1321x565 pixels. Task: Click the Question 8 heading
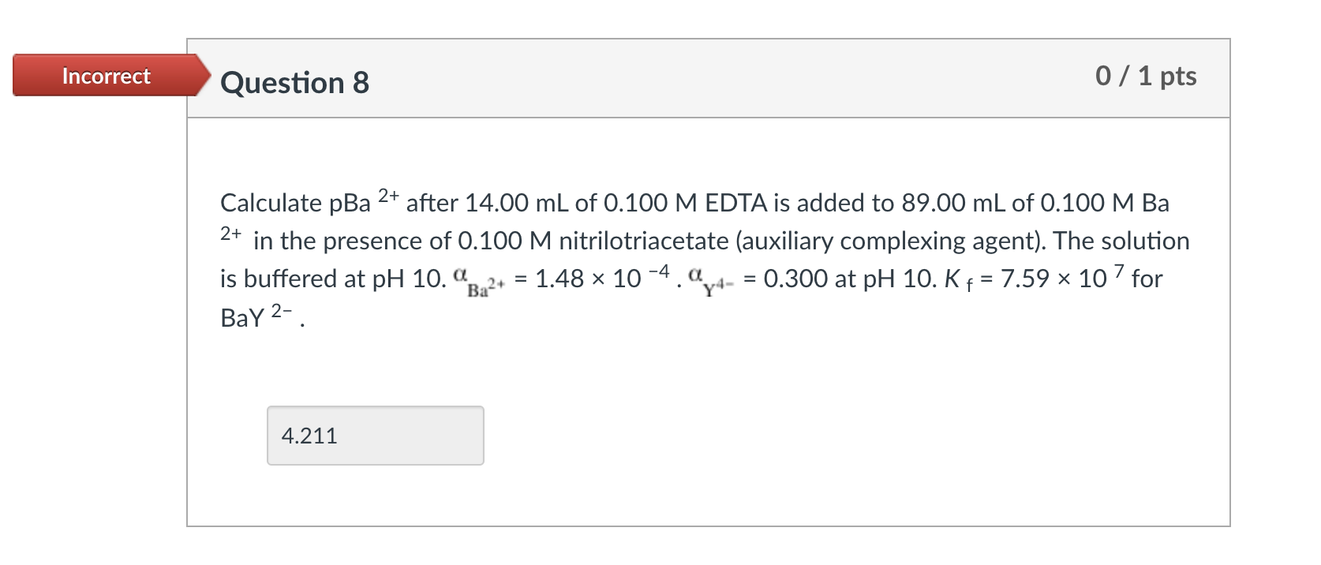294,82
